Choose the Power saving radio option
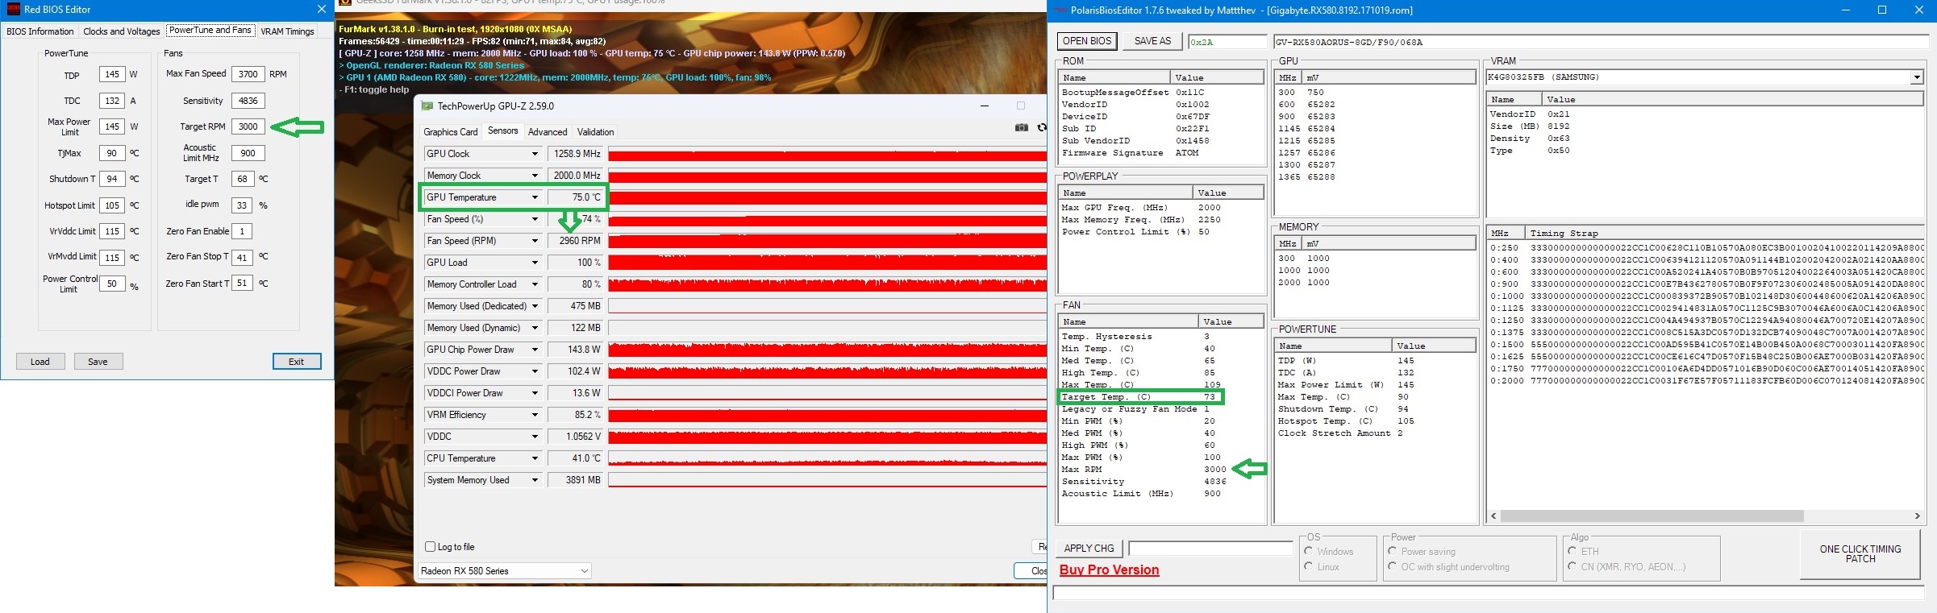This screenshot has height=613, width=1937. (x=1393, y=551)
